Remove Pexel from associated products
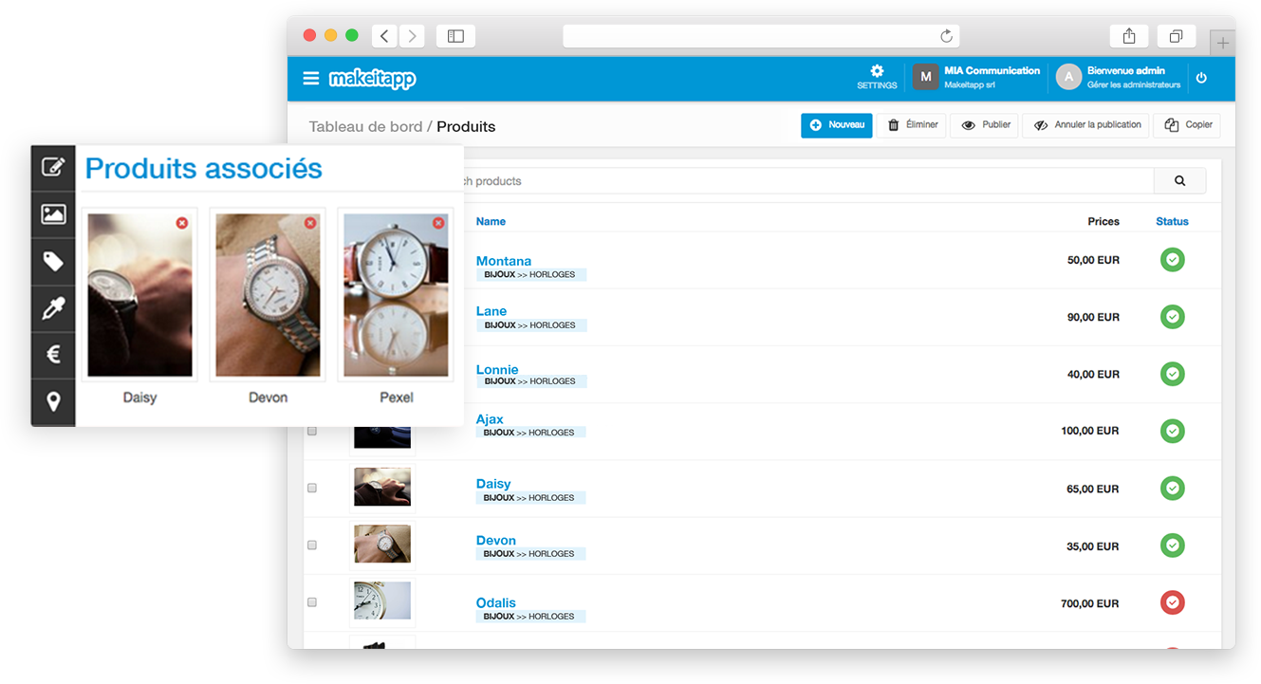This screenshot has width=1261, height=684. pos(438,223)
